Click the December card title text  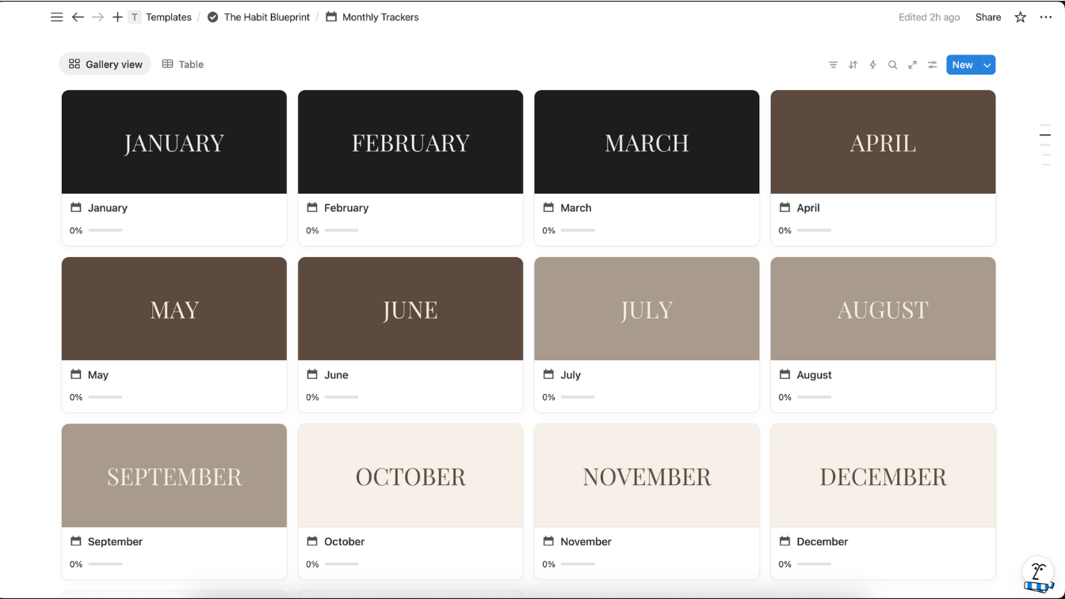tap(823, 542)
